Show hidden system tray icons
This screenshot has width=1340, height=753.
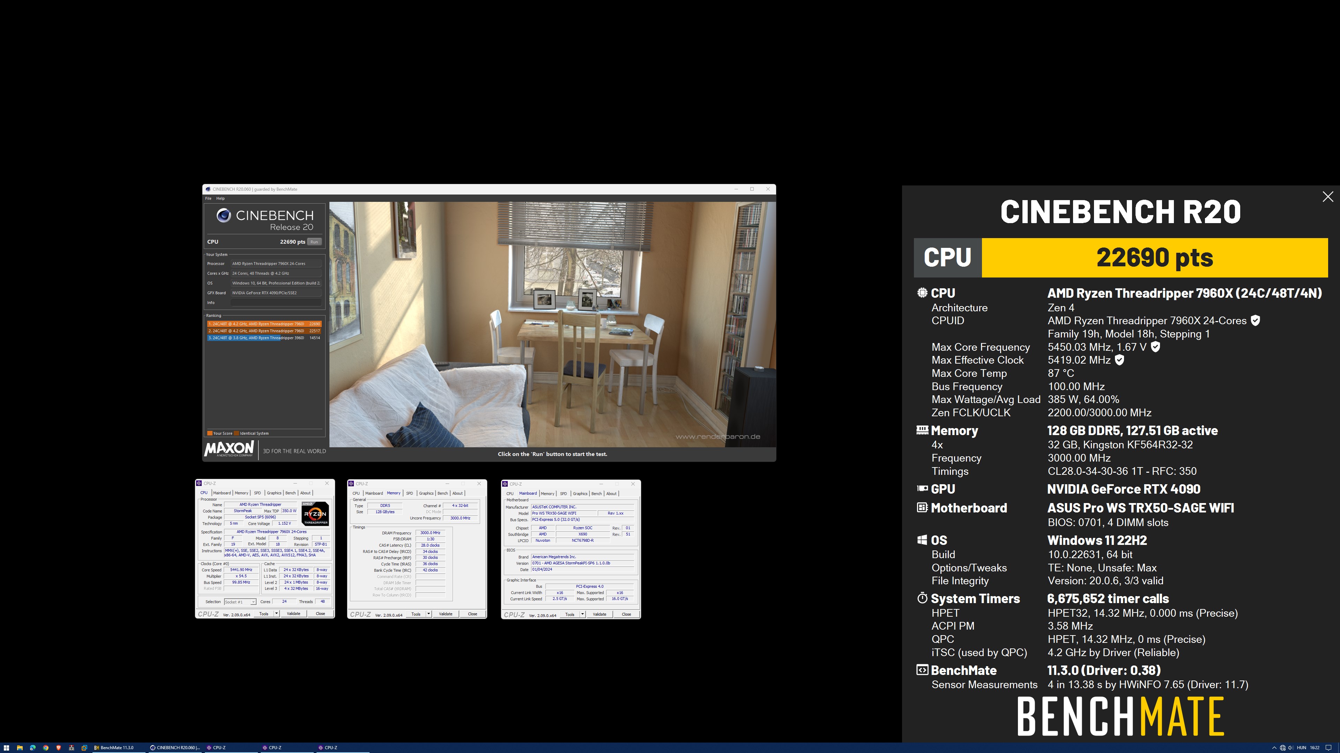[x=1274, y=748]
